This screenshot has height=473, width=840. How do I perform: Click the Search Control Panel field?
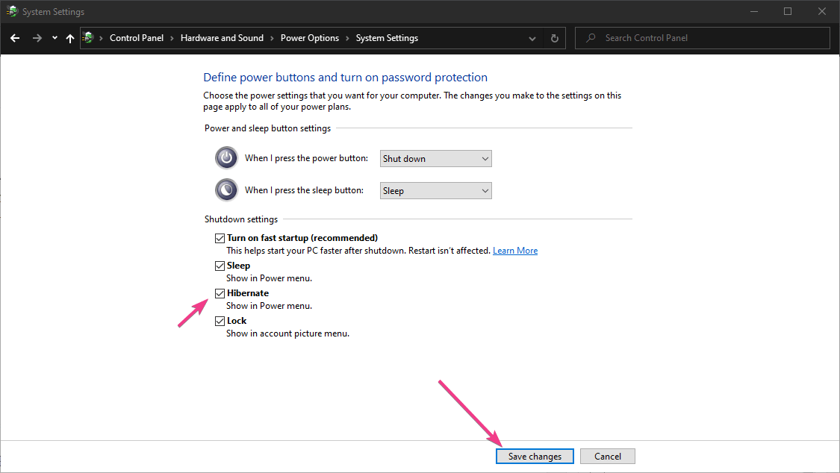click(x=703, y=38)
